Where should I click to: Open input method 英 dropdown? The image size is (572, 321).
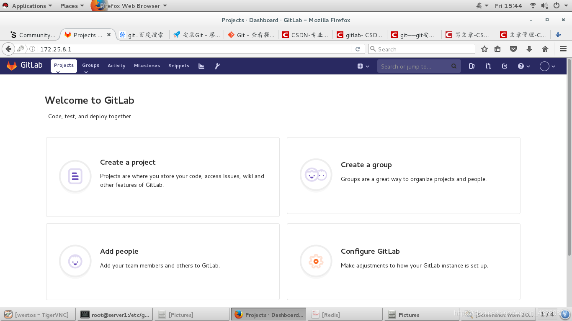(482, 5)
